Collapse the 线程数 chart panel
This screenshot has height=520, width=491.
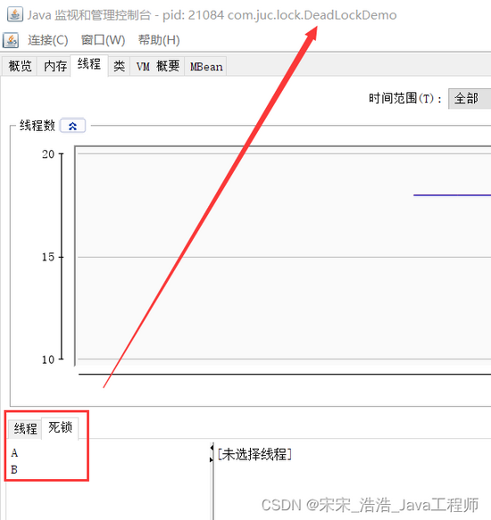(x=72, y=126)
